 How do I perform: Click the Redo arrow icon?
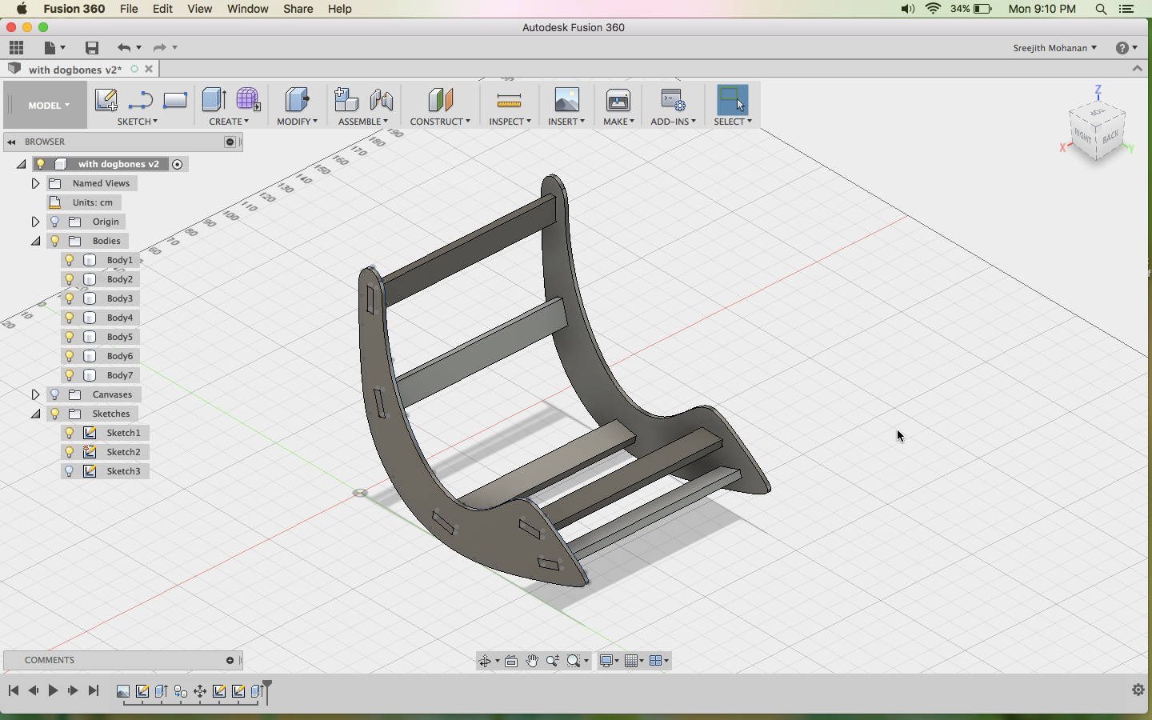[159, 47]
